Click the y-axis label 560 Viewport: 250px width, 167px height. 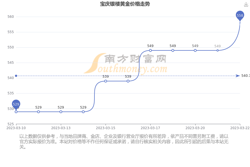(x=11, y=17)
